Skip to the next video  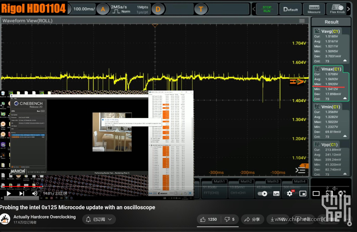(21, 193)
